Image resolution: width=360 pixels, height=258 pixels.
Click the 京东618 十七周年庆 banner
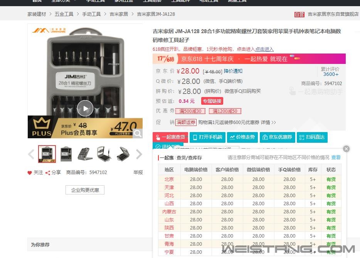coord(249,59)
